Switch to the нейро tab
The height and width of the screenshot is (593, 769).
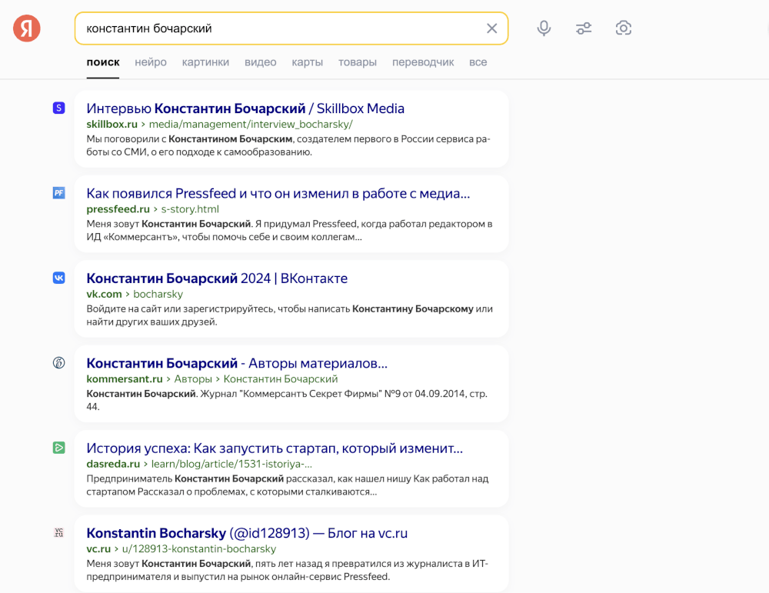click(151, 62)
